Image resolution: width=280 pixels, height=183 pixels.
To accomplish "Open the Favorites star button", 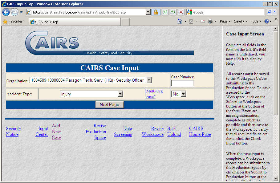I will [13, 22].
